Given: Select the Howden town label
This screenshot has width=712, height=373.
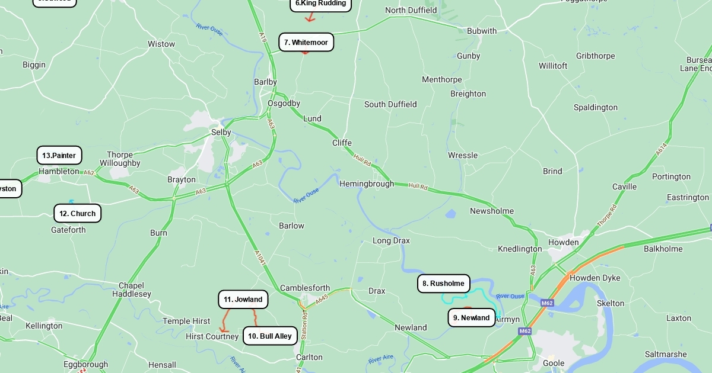Looking at the screenshot, I should pyautogui.click(x=563, y=242).
